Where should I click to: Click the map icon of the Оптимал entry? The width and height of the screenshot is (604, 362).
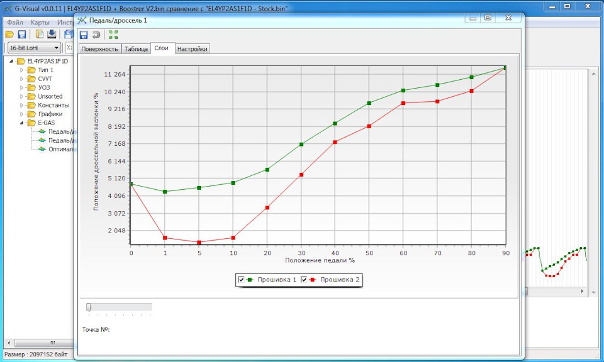click(x=42, y=150)
